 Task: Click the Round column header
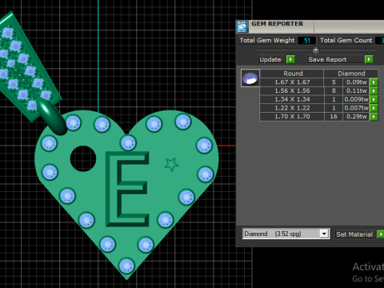tap(293, 74)
